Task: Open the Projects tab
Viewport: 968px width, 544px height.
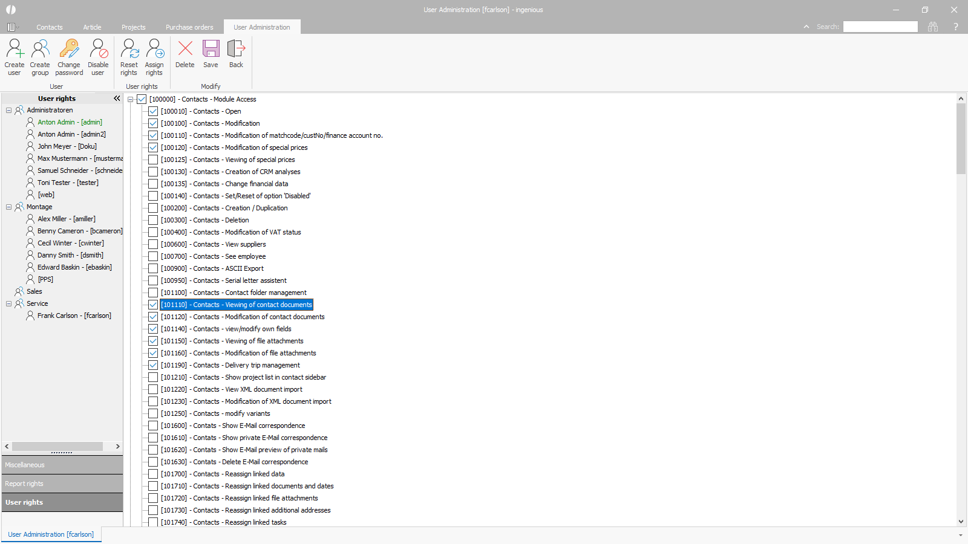Action: tap(133, 27)
